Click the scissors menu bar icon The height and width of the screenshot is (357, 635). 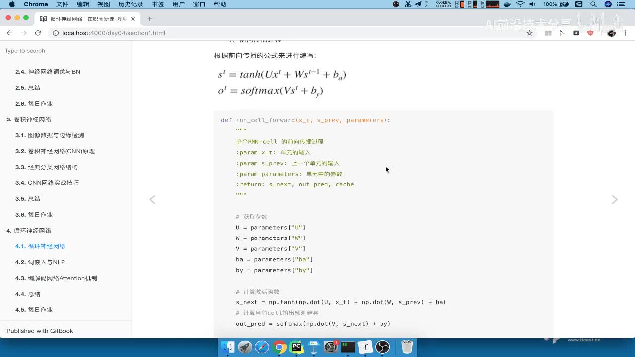coord(408,4)
